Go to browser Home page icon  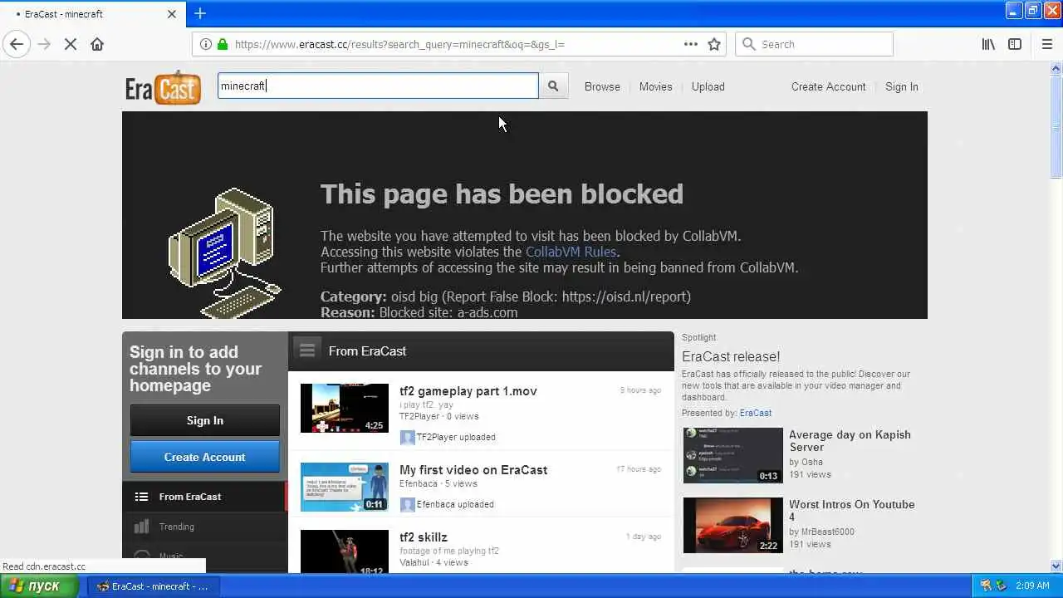coord(97,44)
